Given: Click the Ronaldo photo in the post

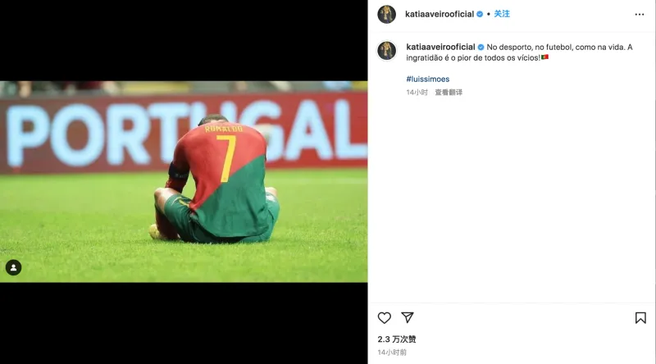Looking at the screenshot, I should click(184, 181).
